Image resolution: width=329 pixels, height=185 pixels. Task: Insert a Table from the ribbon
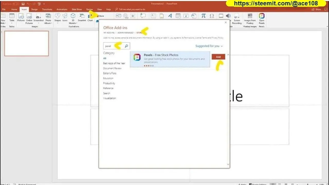12,18
